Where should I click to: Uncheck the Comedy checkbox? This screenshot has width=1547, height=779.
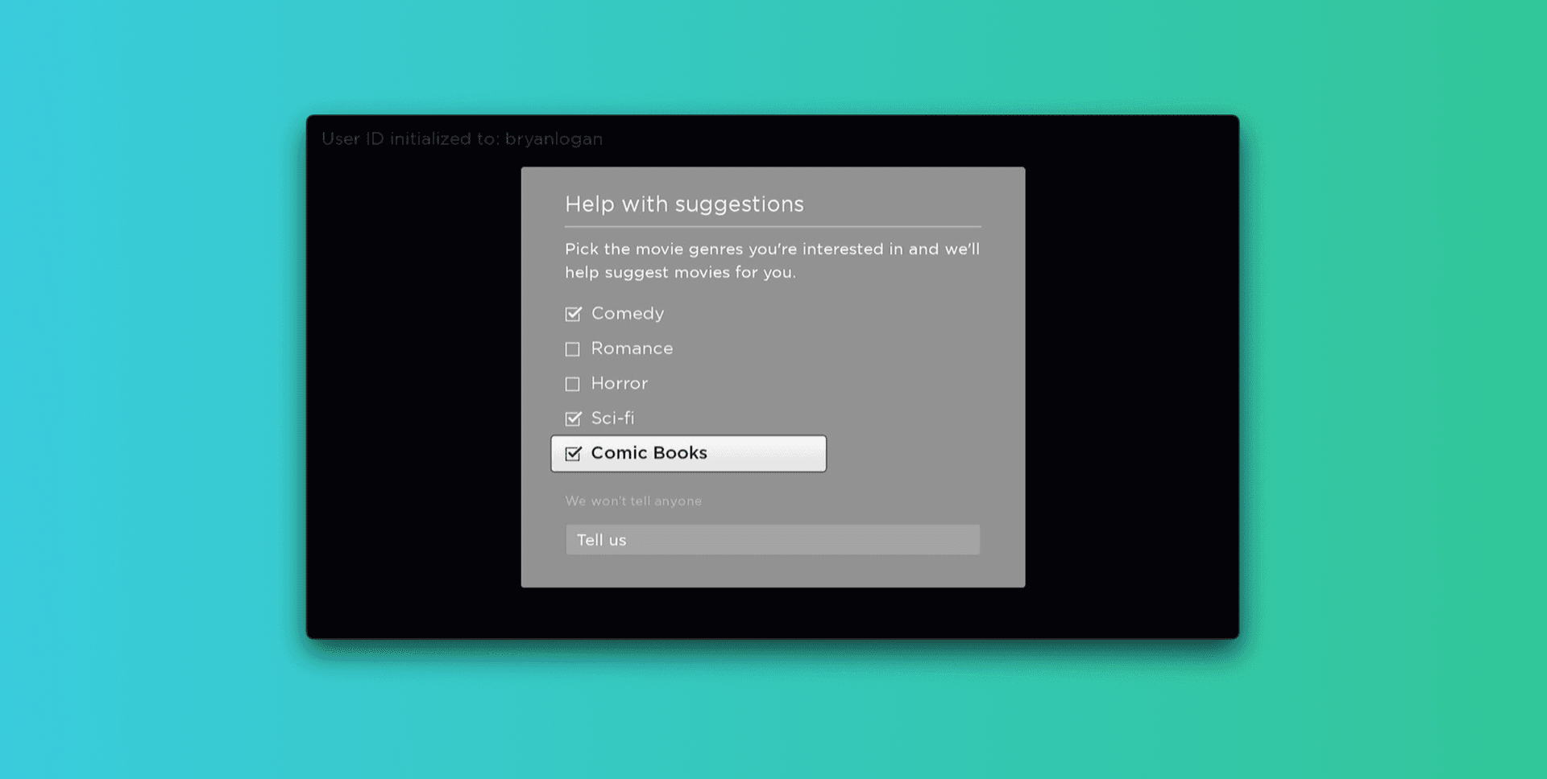(x=573, y=314)
